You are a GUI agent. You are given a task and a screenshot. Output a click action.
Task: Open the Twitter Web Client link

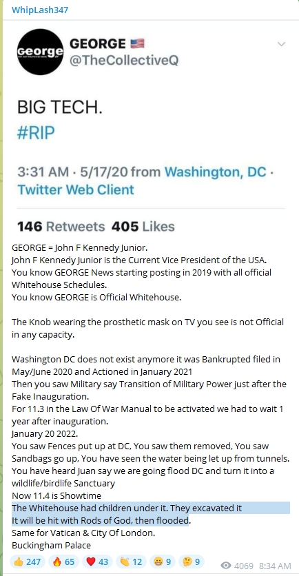point(76,189)
